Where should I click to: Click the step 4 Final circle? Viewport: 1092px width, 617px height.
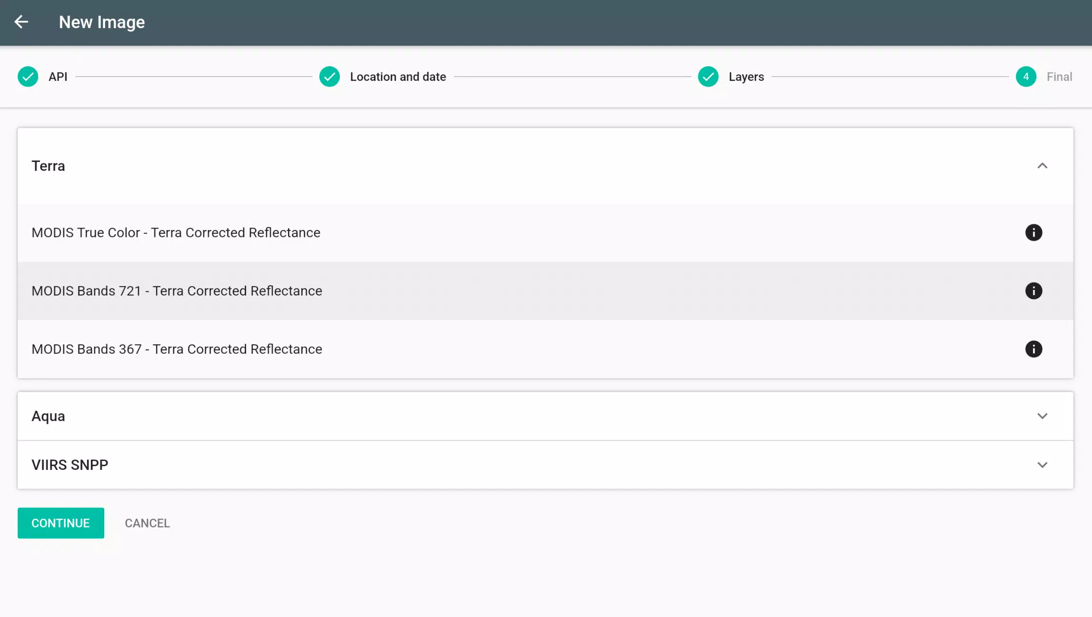pos(1026,77)
